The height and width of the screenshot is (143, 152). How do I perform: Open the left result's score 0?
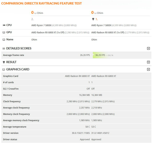click(x=32, y=12)
